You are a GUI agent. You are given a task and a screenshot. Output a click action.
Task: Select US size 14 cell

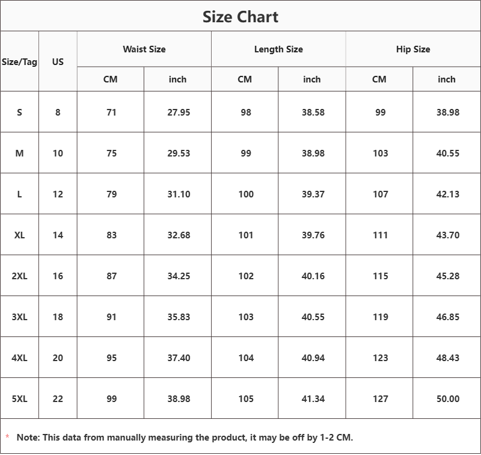click(58, 235)
